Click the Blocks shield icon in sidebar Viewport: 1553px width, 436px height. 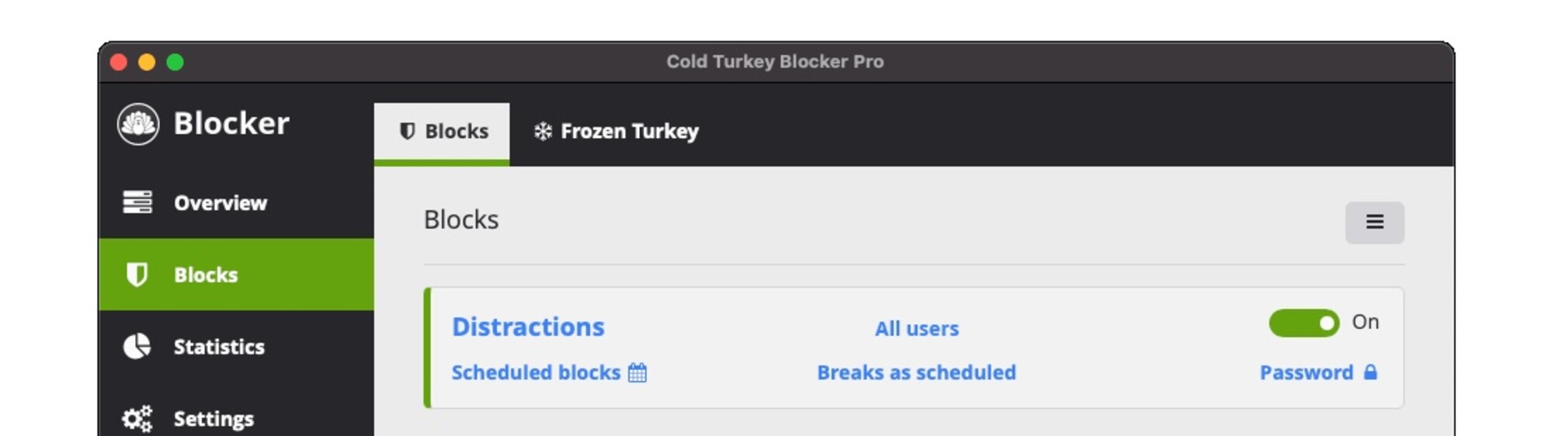(137, 275)
